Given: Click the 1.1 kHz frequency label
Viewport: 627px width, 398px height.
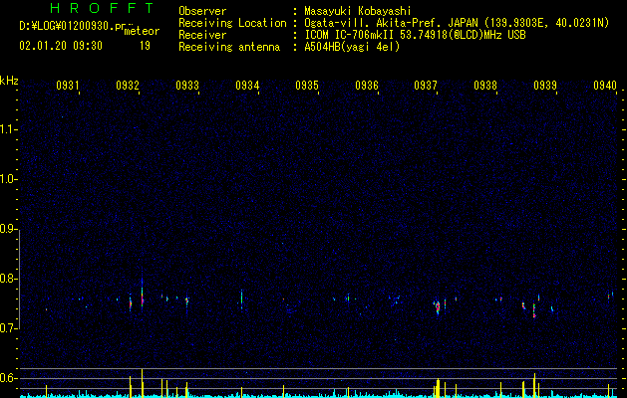Looking at the screenshot, I should pos(8,129).
